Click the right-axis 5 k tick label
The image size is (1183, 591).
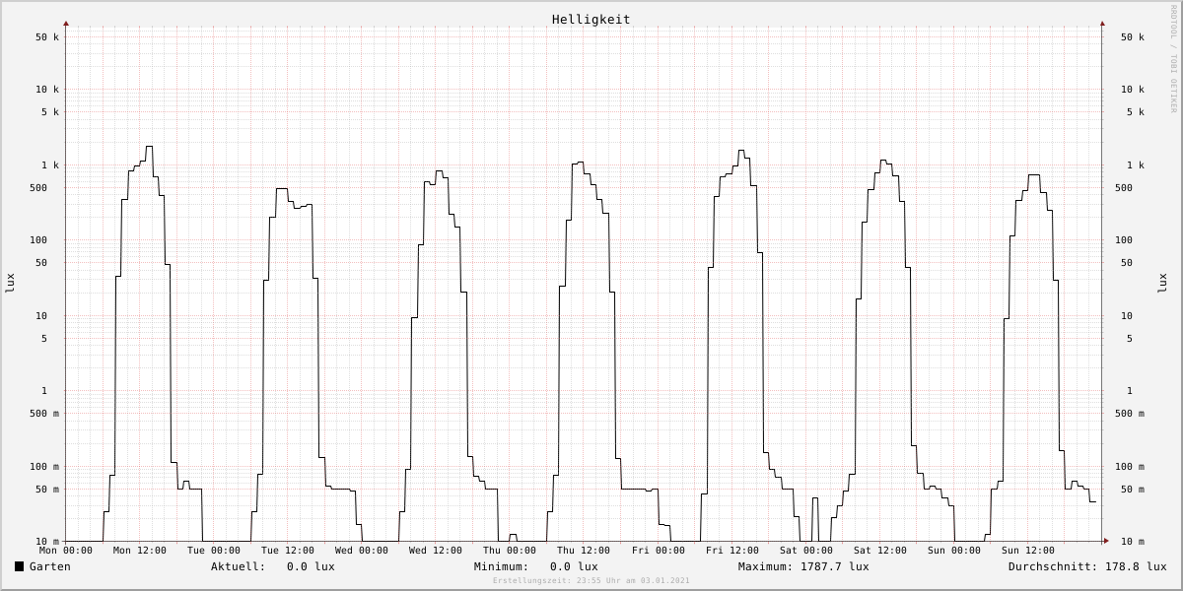pos(1136,112)
